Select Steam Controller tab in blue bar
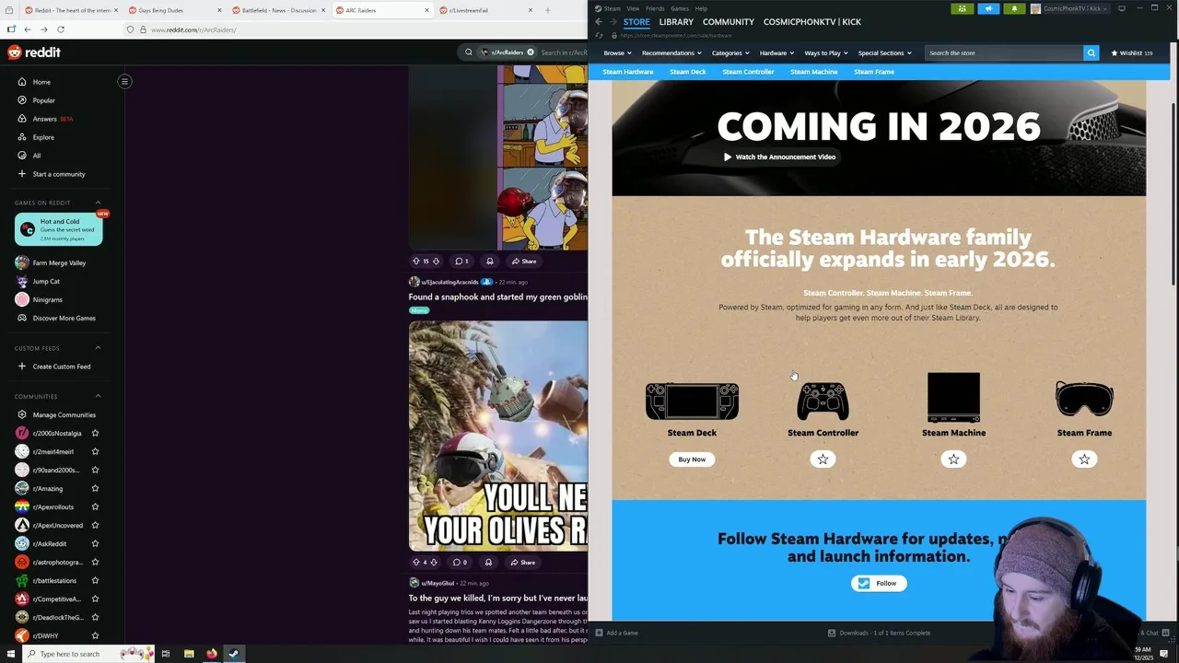 pyautogui.click(x=748, y=72)
